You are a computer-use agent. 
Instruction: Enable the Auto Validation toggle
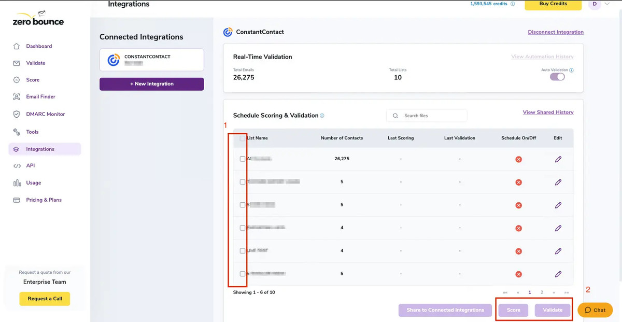pos(557,76)
